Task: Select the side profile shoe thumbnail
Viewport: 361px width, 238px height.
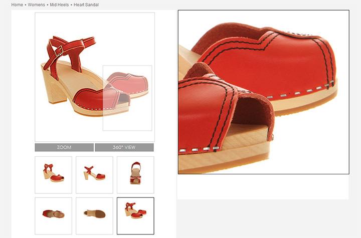Action: [94, 175]
